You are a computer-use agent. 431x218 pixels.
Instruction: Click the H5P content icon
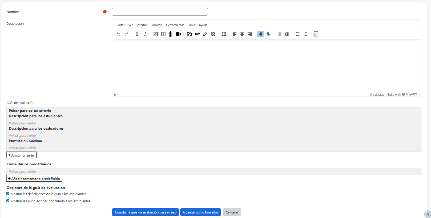197,34
